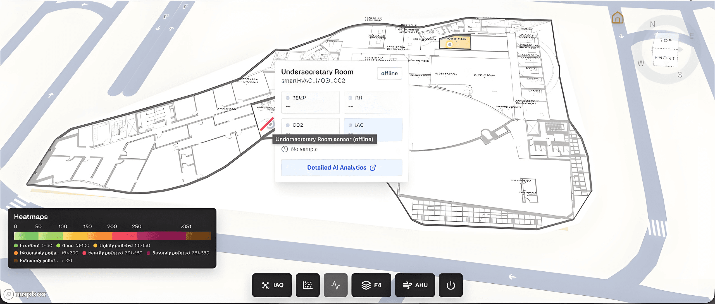Click the IAQ fan button in toolbar
The width and height of the screenshot is (715, 304).
[272, 285]
